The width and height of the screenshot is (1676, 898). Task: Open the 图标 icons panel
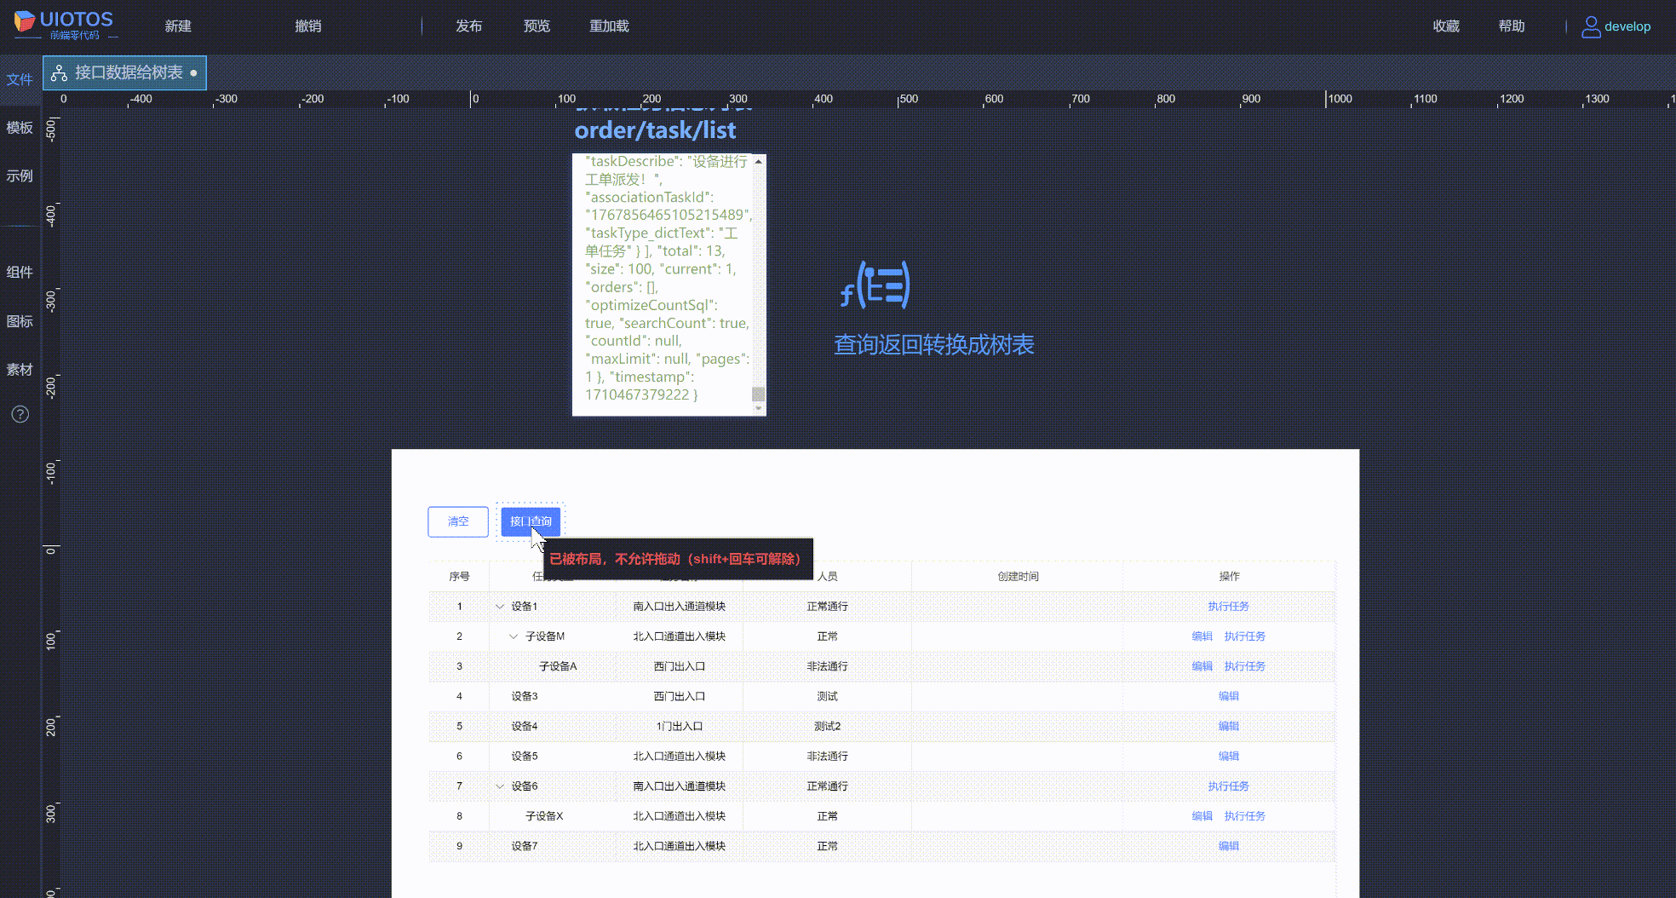click(x=20, y=321)
